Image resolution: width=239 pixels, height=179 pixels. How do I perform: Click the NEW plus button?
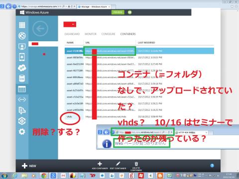(29, 166)
